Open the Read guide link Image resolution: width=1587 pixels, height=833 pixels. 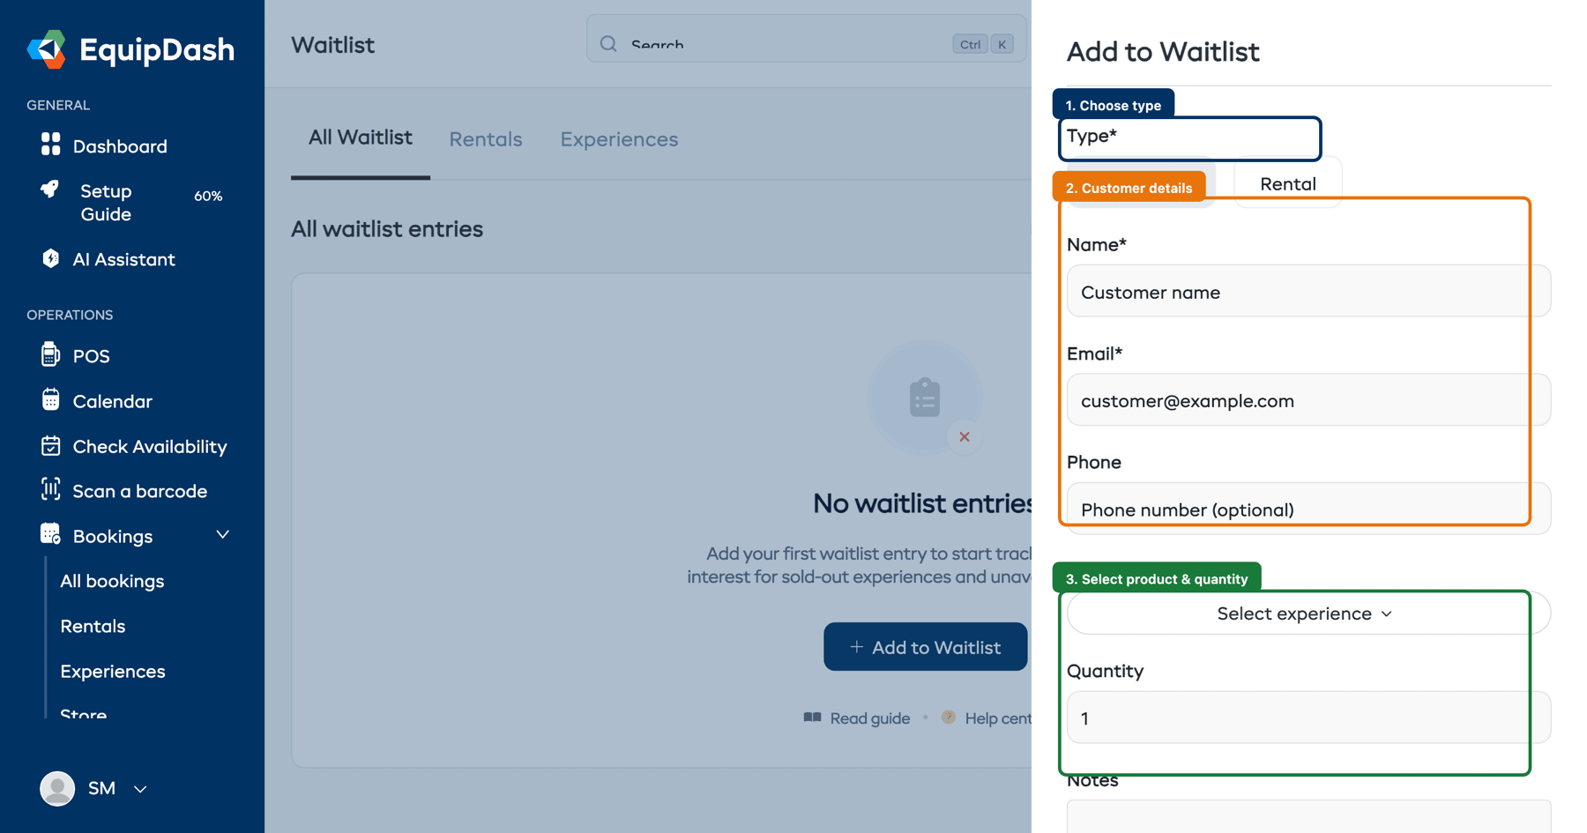(868, 718)
